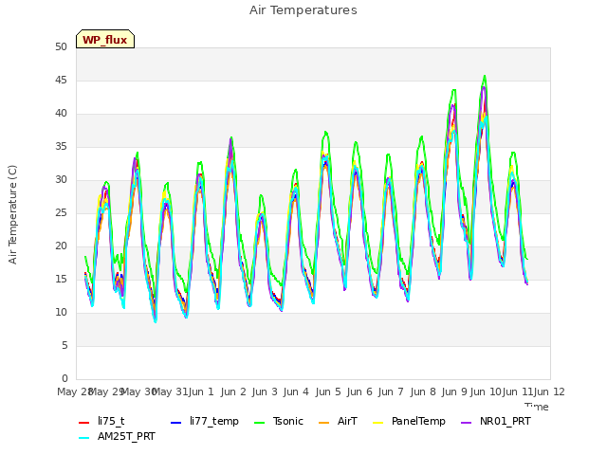Image resolution: width=607 pixels, height=455 pixels.
Task: Toggle li77_temp series in legend
Action: coord(205,421)
